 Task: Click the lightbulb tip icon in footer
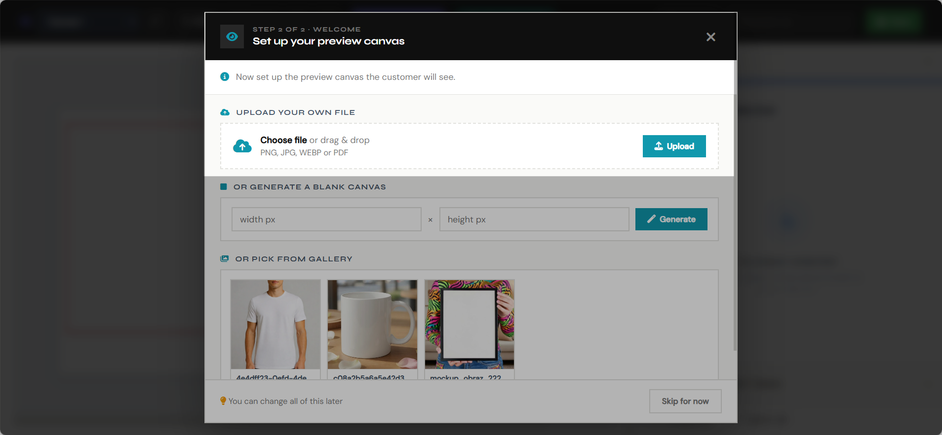coord(223,401)
